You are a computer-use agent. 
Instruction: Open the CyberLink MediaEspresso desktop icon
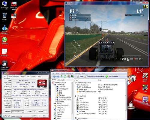click(4, 65)
